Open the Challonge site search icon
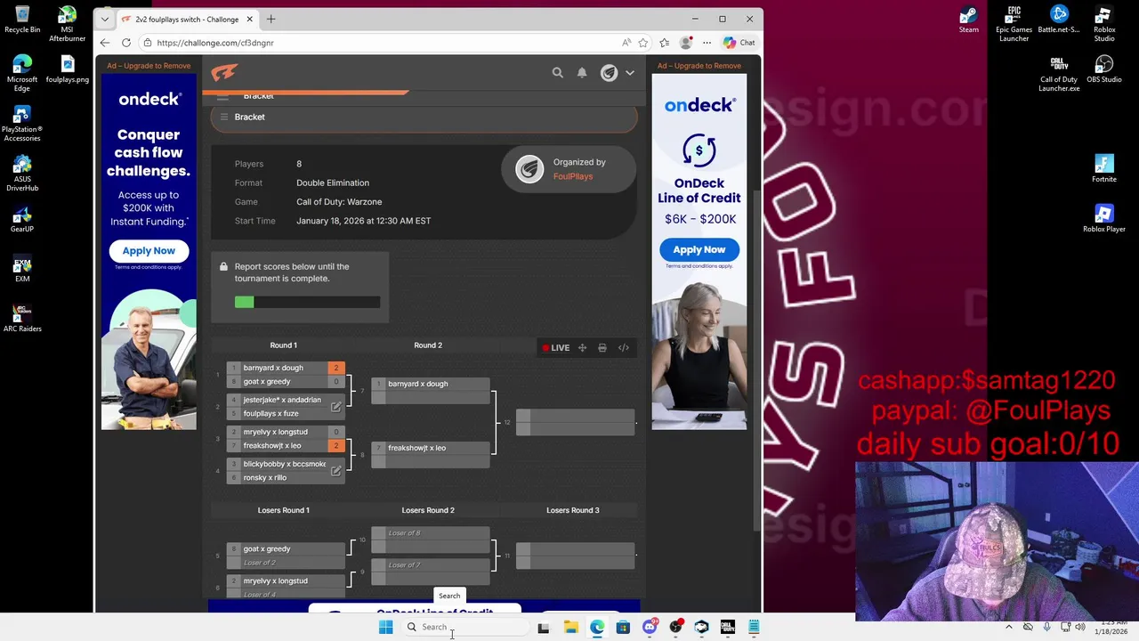 pos(558,73)
